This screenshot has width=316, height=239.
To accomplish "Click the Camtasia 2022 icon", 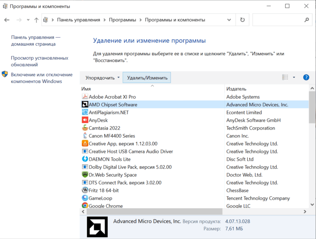I will [85, 128].
